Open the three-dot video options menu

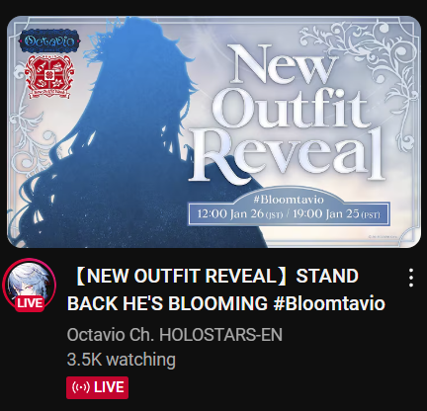pyautogui.click(x=411, y=278)
